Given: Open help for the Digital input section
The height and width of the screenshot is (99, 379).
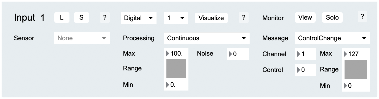Looking at the screenshot, I should click(244, 17).
